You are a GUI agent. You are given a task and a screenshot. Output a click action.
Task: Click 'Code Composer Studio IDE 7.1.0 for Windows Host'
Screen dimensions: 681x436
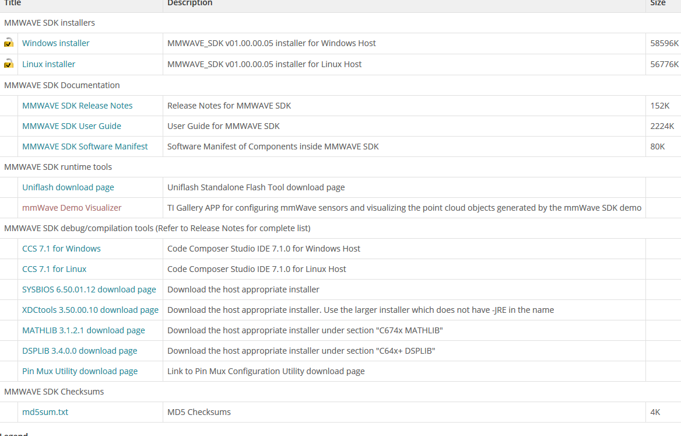(264, 249)
